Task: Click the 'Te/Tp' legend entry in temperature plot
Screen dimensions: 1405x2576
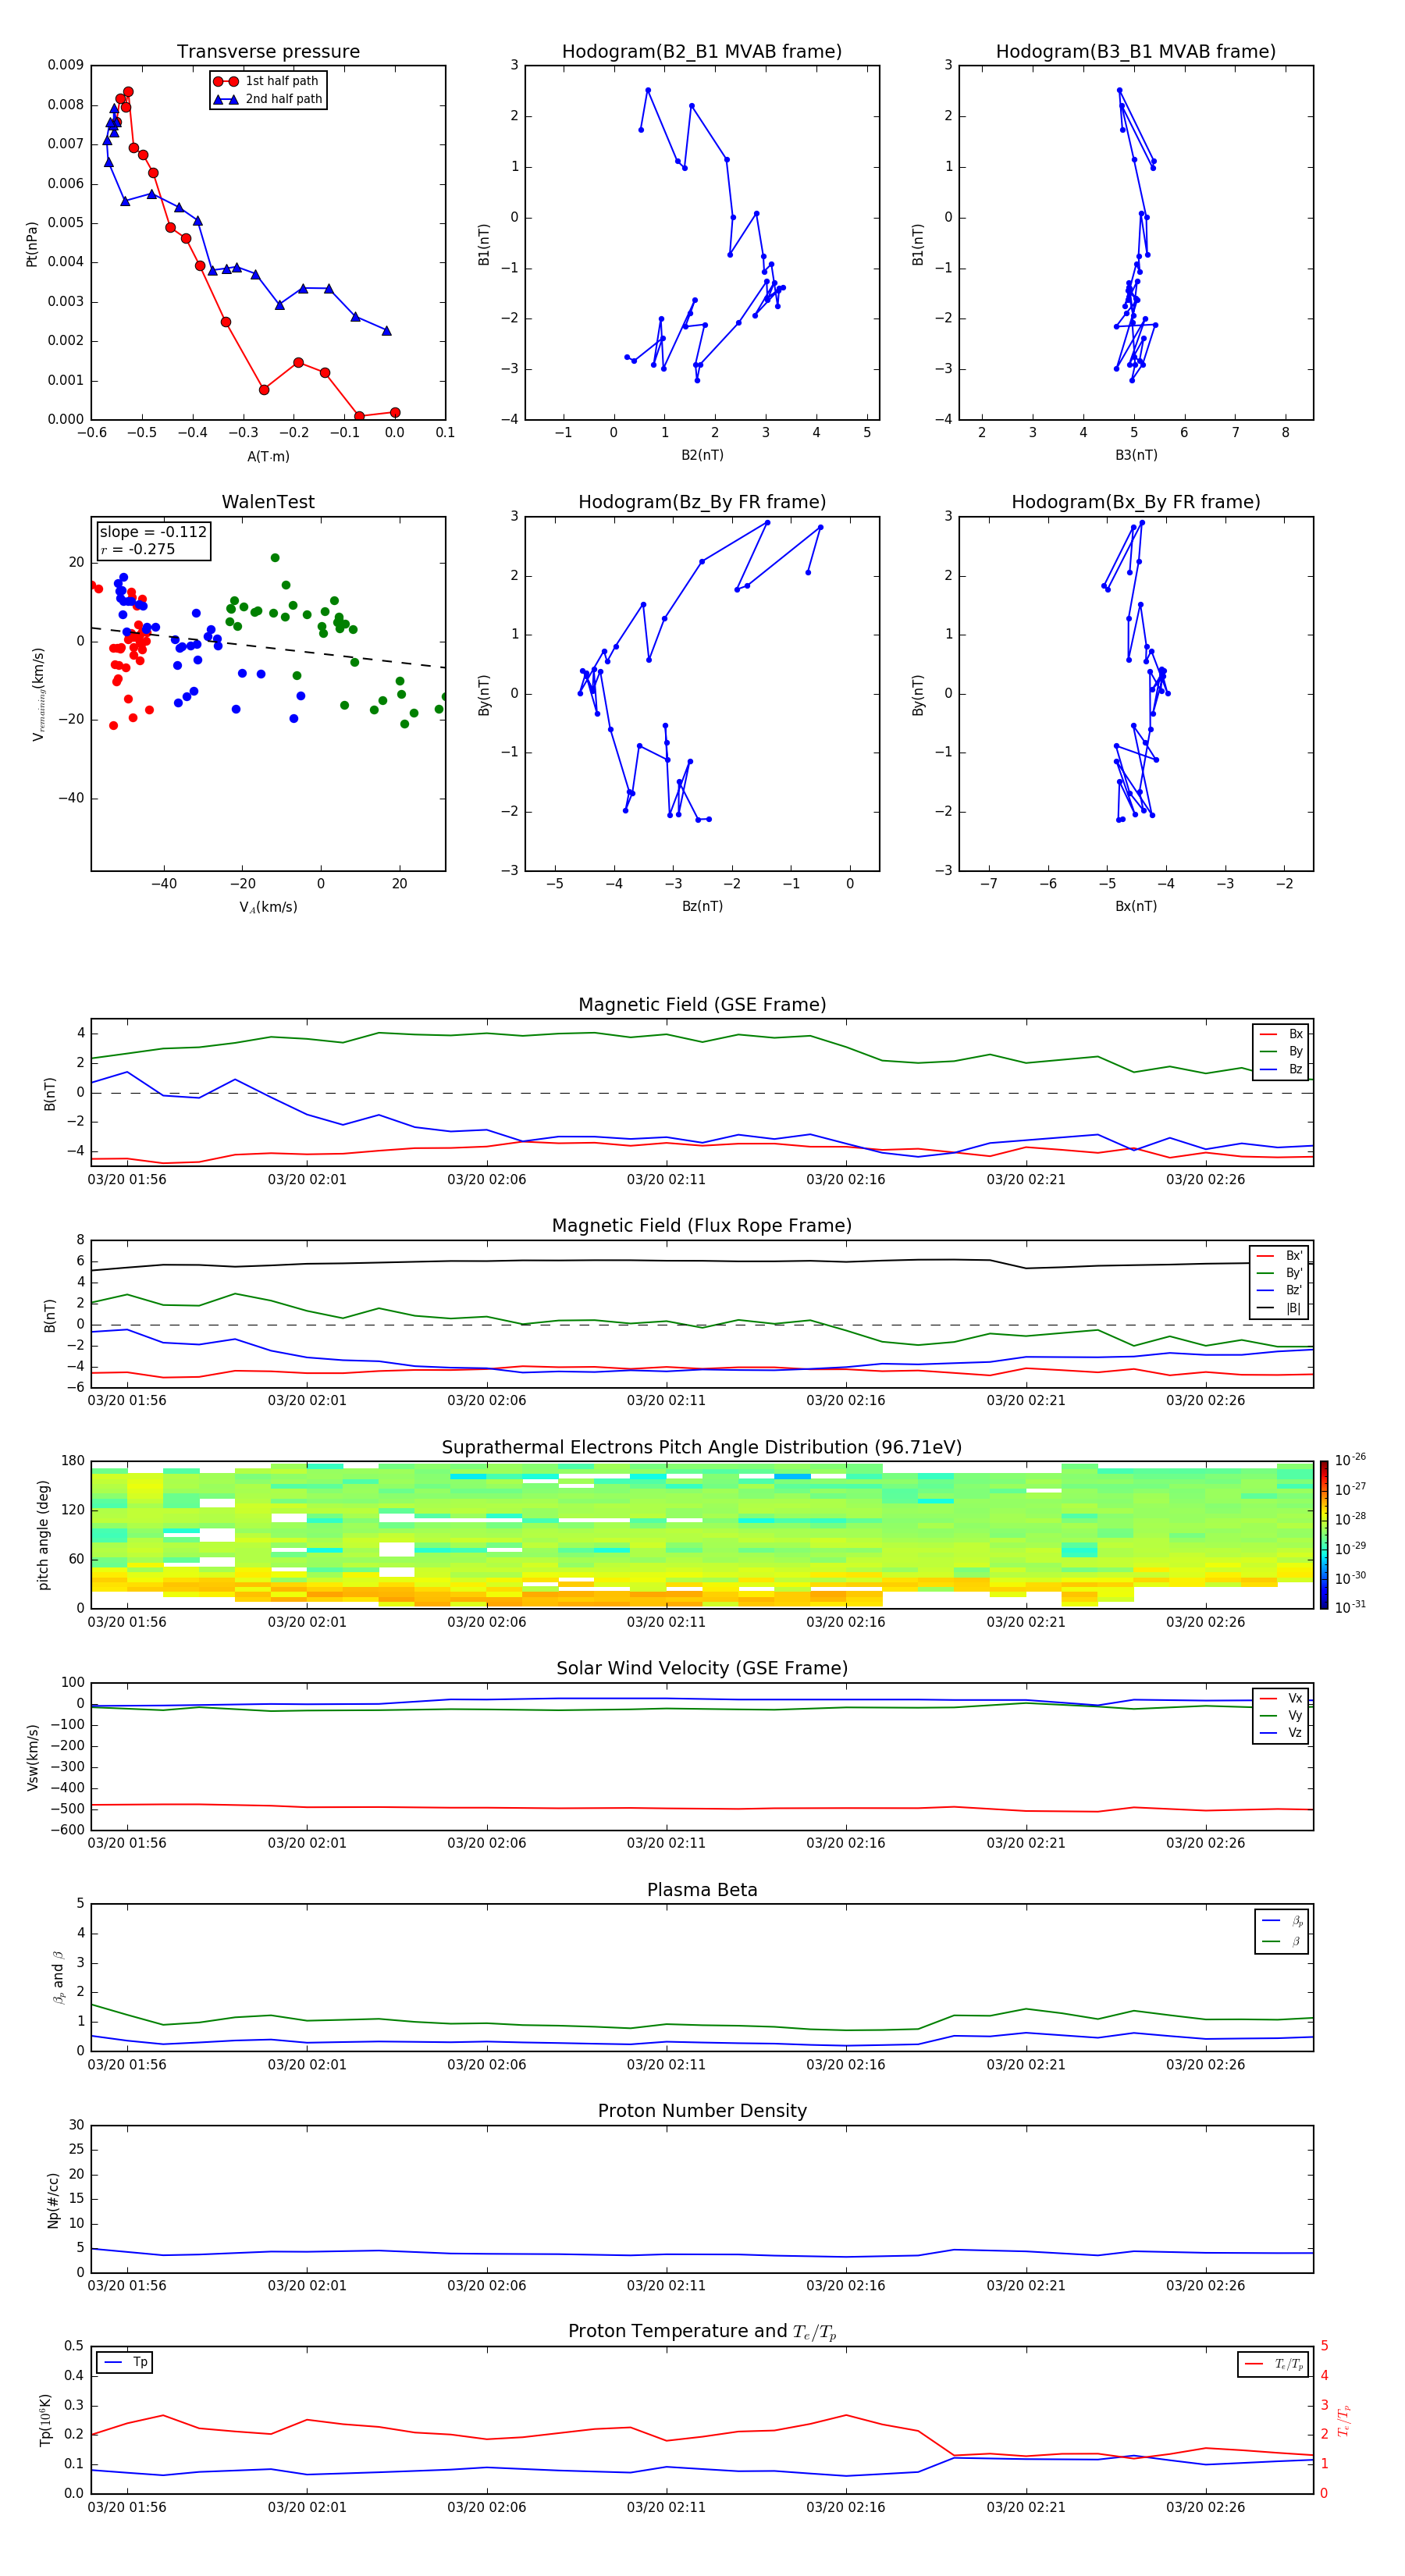Action: 1274,2364
